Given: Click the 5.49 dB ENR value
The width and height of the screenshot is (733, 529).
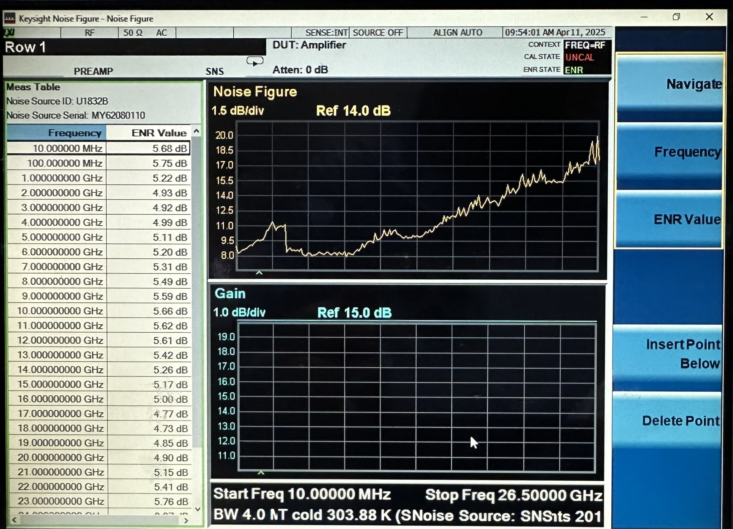Looking at the screenshot, I should 170,282.
